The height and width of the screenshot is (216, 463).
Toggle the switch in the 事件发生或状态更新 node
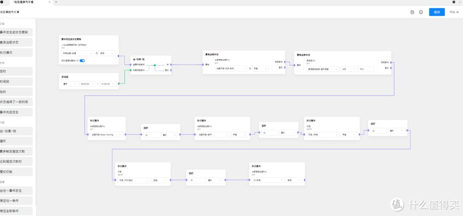point(82,60)
